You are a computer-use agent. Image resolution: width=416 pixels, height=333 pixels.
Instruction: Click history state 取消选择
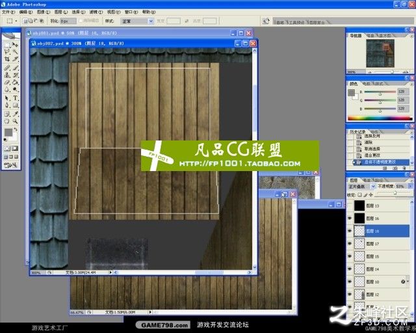pos(372,149)
